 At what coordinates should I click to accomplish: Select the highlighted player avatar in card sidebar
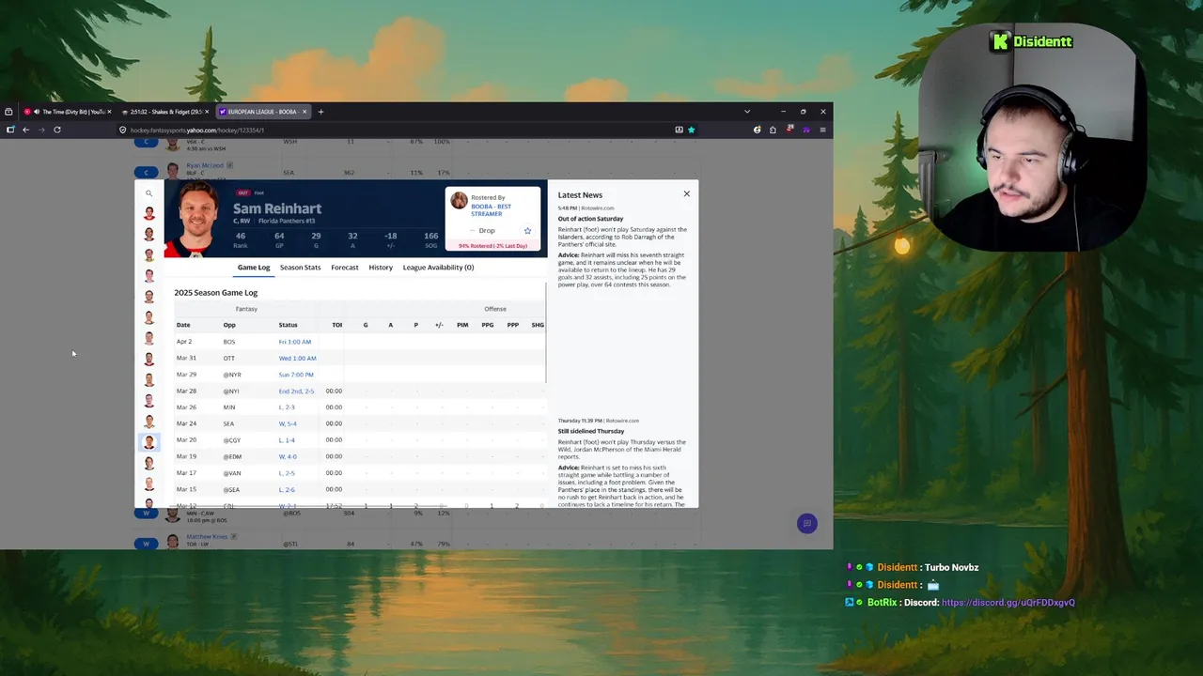(x=148, y=441)
